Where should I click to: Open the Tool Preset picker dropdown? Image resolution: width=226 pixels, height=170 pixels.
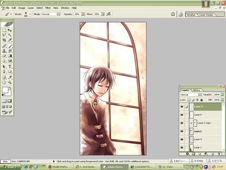click(11, 14)
